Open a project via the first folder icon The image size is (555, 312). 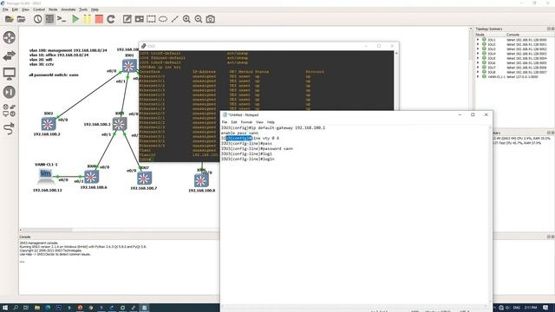pyautogui.click(x=10, y=19)
